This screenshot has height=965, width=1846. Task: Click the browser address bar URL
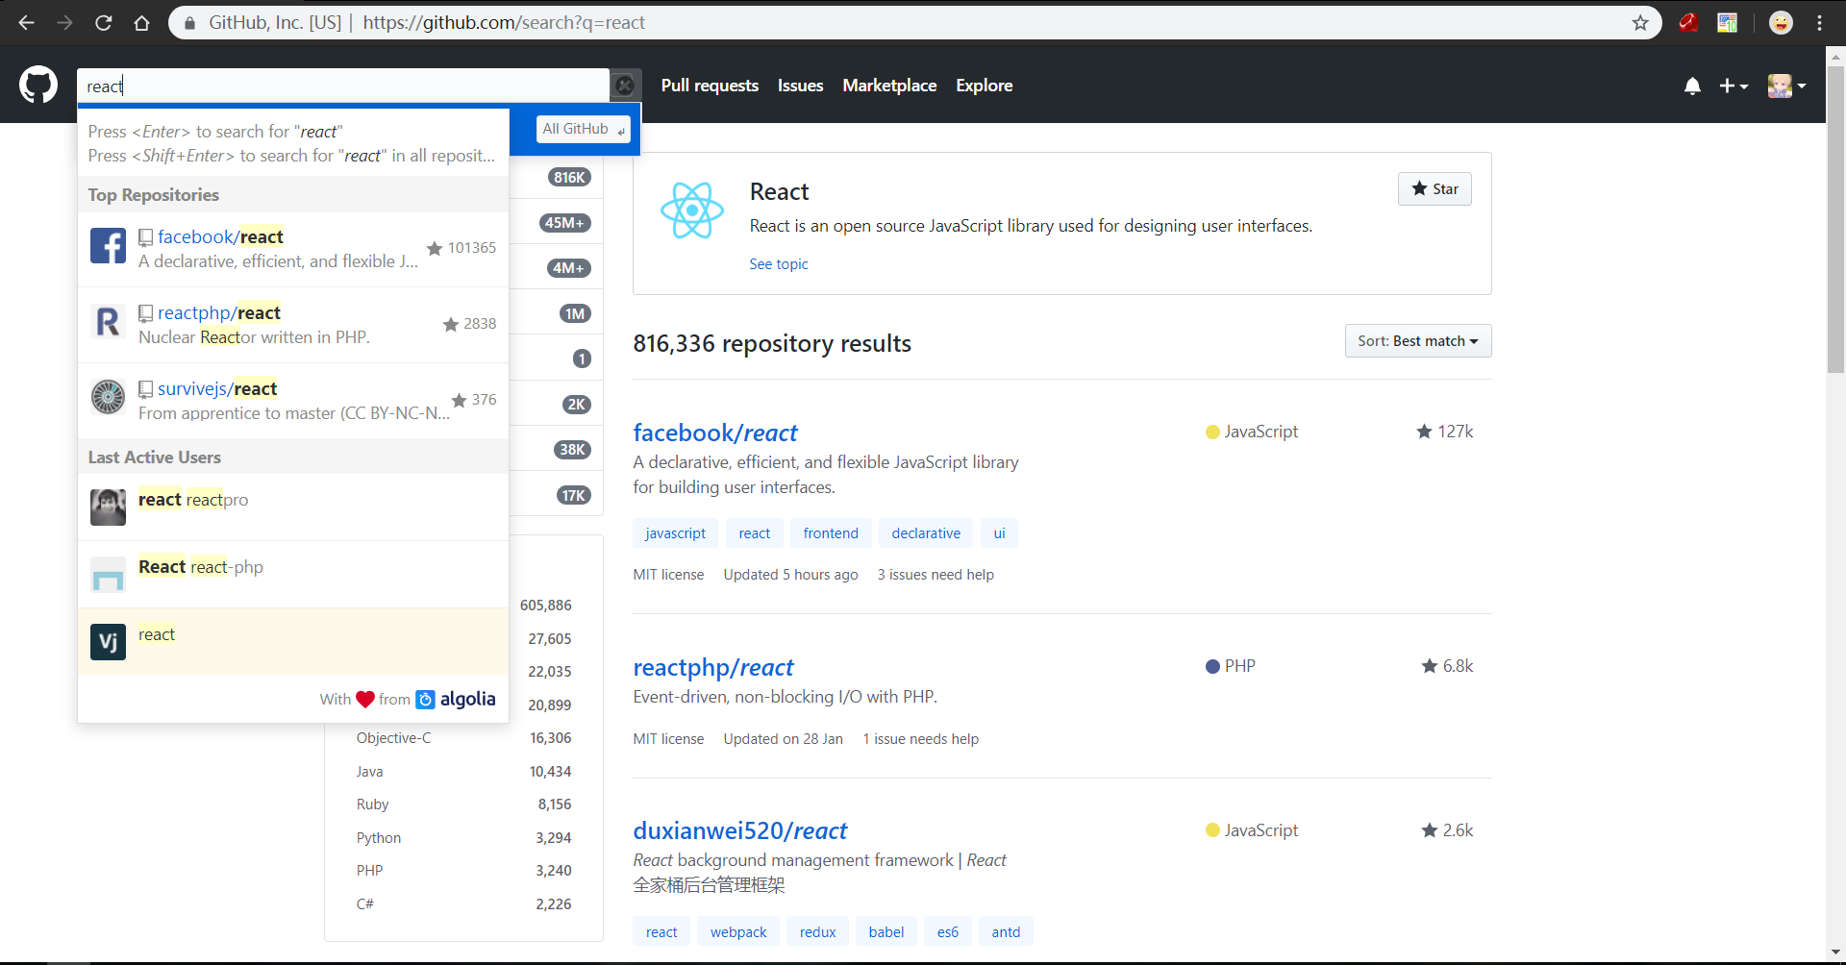point(504,23)
